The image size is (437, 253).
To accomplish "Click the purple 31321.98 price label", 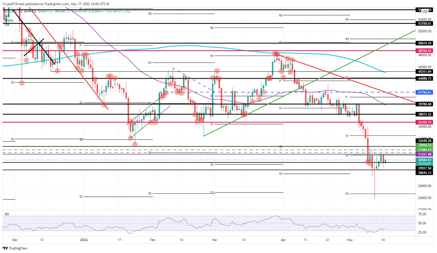I will (x=425, y=154).
